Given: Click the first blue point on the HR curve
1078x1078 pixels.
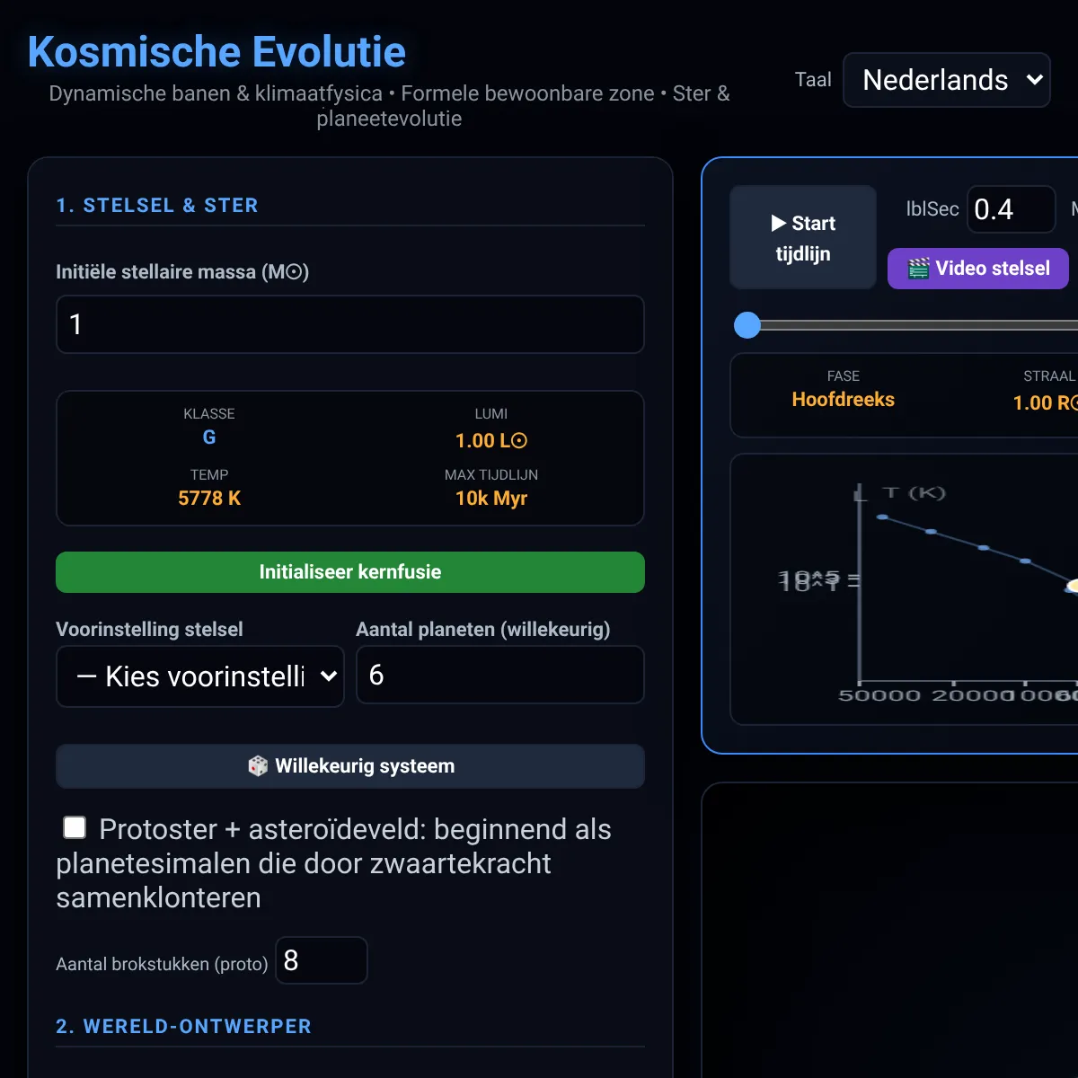Looking at the screenshot, I should tap(882, 517).
